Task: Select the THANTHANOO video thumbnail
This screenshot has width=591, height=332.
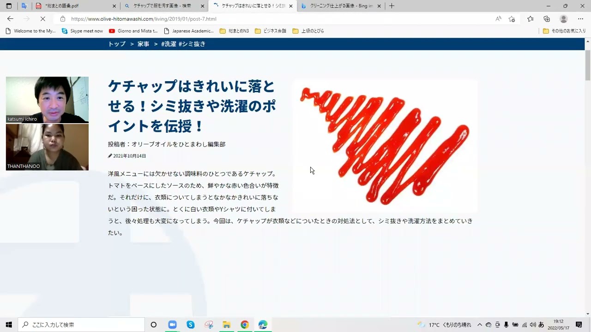Action: [x=47, y=147]
